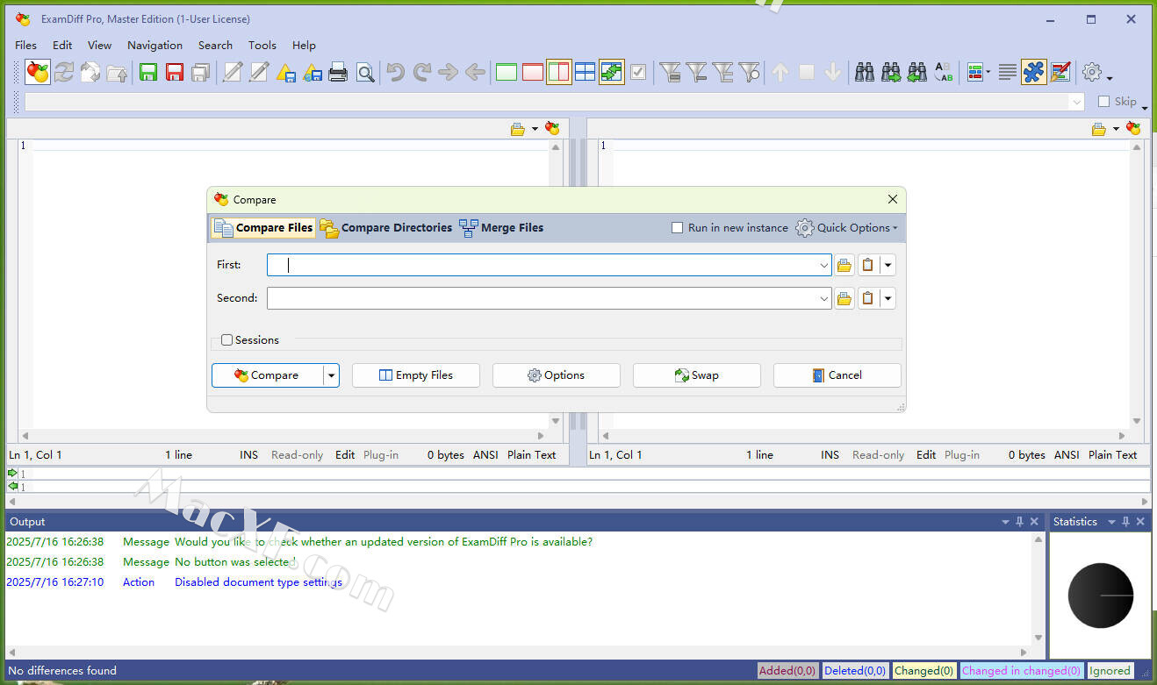Image resolution: width=1157 pixels, height=685 pixels.
Task: Expand the First file path dropdown
Action: [x=824, y=265]
